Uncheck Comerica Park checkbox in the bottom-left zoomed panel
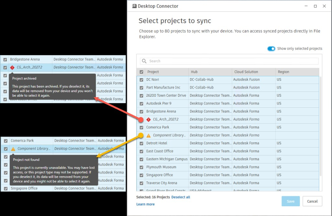The image size is (332, 216). (6, 141)
